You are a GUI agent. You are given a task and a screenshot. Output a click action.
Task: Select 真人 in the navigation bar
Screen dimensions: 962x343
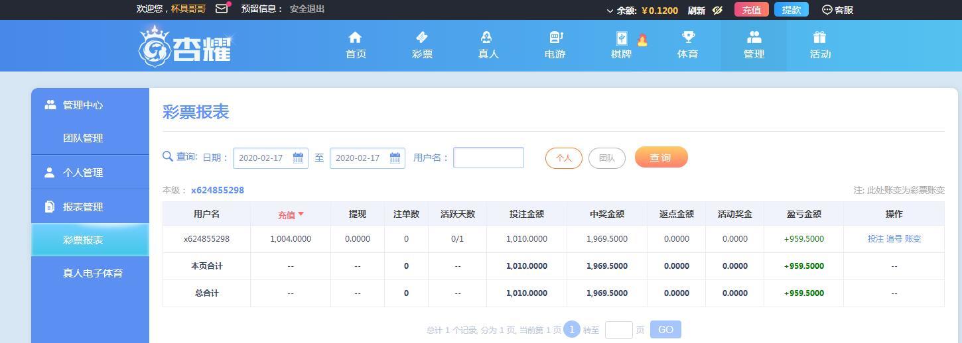pos(488,54)
